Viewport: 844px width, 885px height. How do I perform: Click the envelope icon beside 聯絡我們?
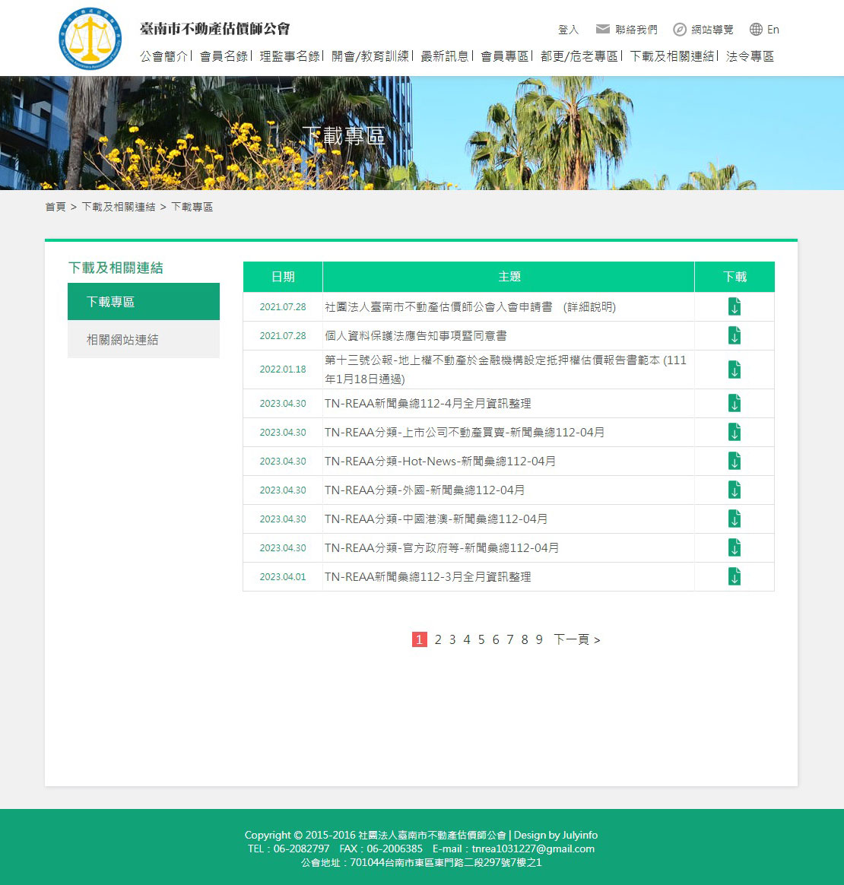pos(603,29)
